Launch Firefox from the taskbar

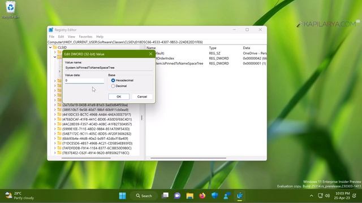(202, 196)
